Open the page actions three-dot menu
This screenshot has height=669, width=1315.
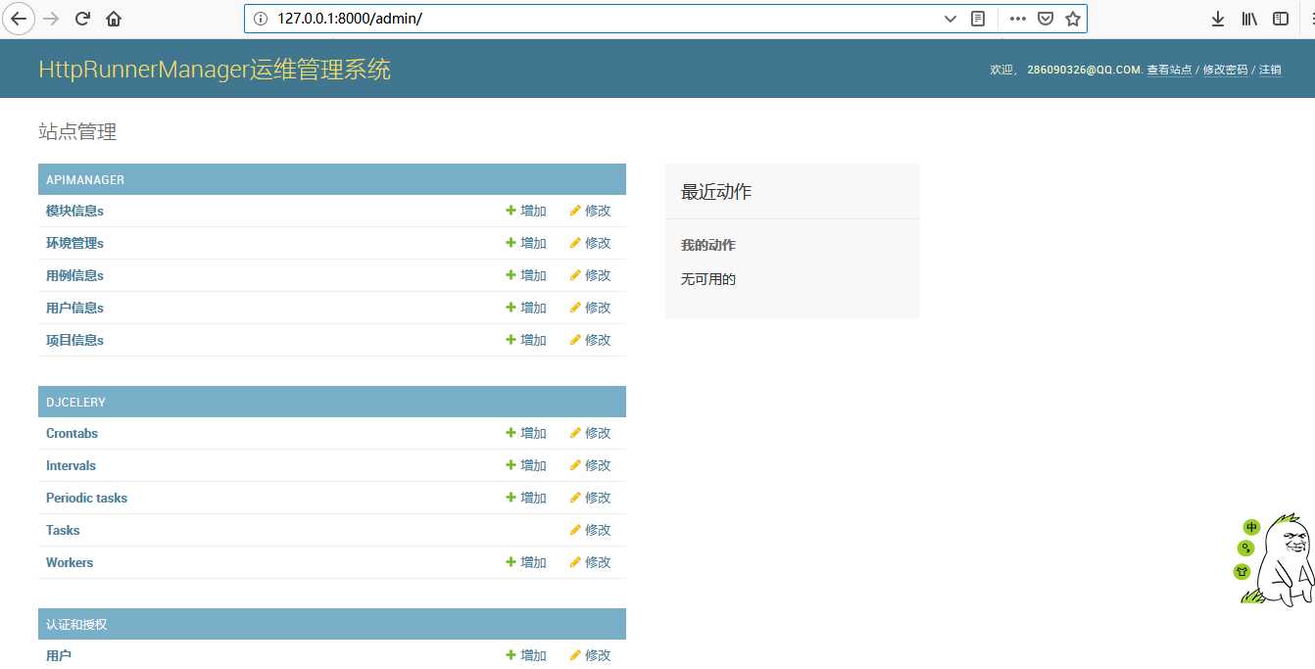point(1018,19)
